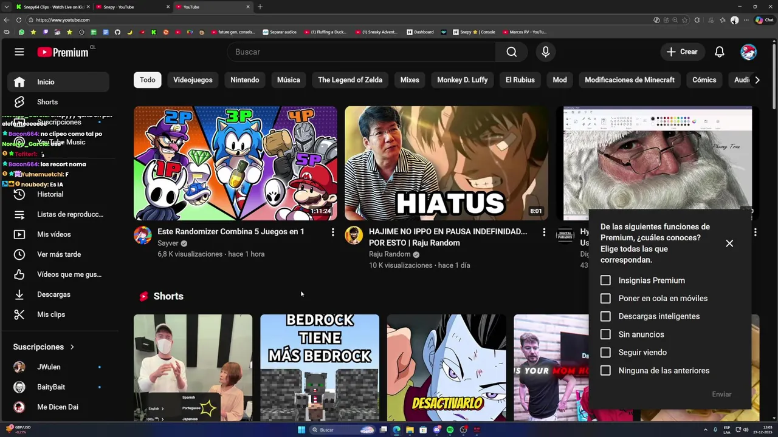The width and height of the screenshot is (778, 437).
Task: Open the Randomizer video thumbnail
Action: click(x=235, y=163)
